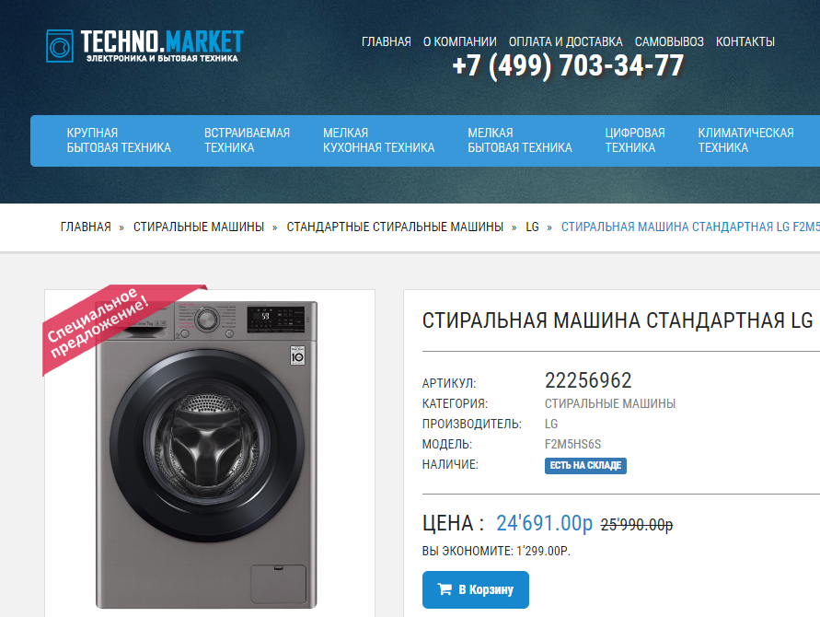The width and height of the screenshot is (820, 617).
Task: Open Стандартные стиральные машины breadcrumb
Action: point(395,227)
